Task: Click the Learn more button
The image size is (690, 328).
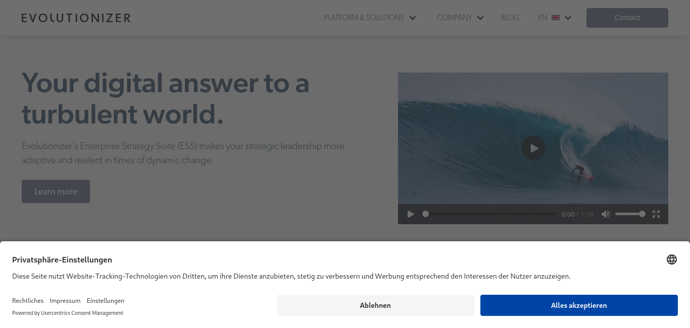Action: click(56, 191)
